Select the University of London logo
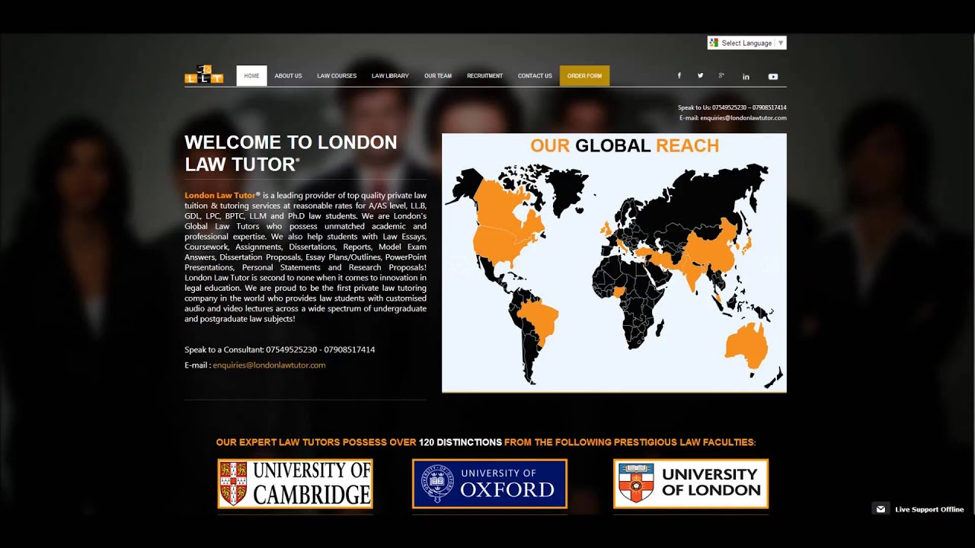 point(691,483)
